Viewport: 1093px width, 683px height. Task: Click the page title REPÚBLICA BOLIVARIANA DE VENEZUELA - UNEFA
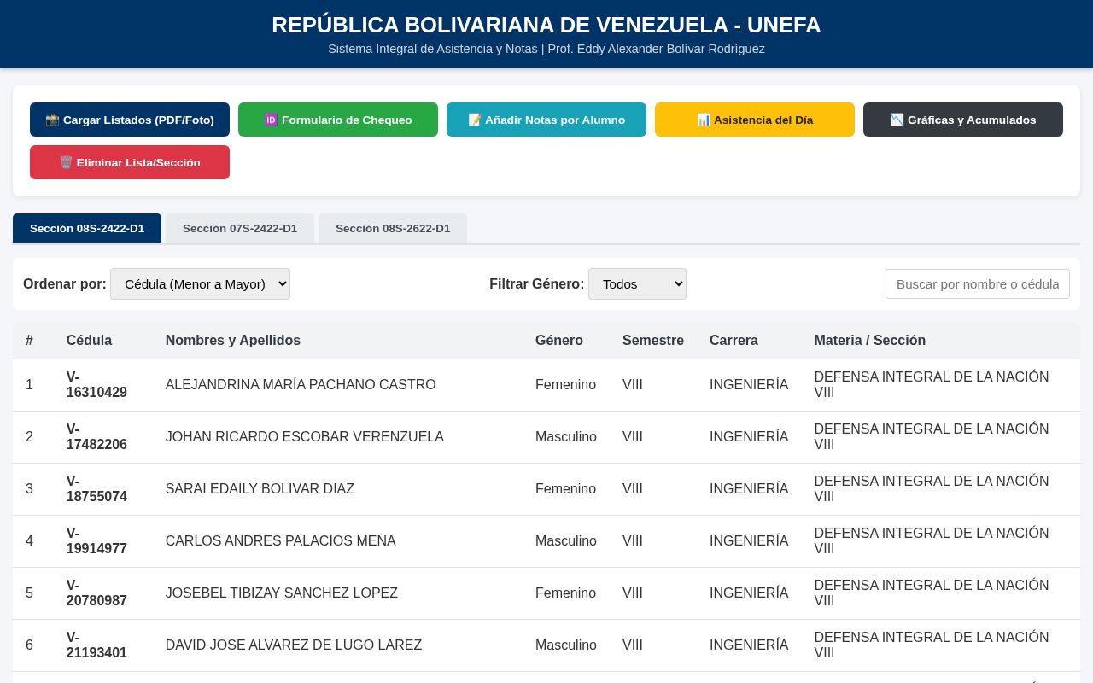546,25
